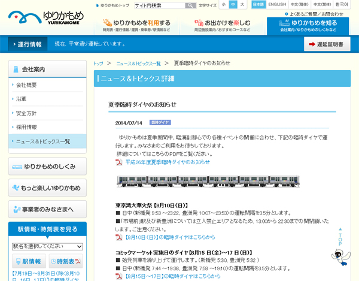Open the 駅名を選択してください dropdown
This screenshot has height=281, width=359.
coord(47,246)
